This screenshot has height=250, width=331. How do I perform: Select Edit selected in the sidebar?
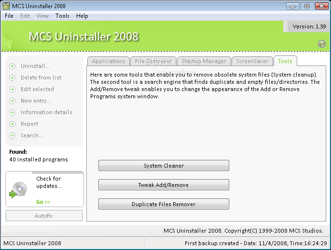(x=37, y=89)
